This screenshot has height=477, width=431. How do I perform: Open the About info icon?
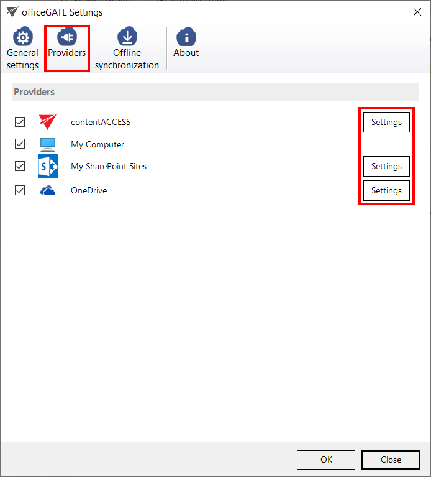click(x=186, y=37)
